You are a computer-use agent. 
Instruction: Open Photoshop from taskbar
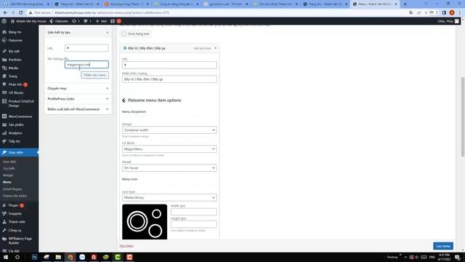coord(34,257)
